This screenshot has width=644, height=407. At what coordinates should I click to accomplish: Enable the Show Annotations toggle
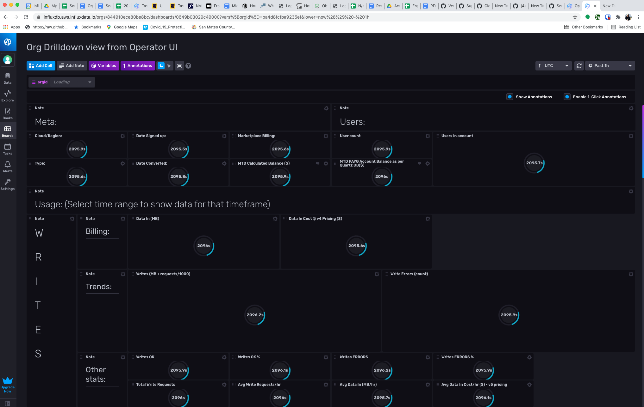point(510,97)
